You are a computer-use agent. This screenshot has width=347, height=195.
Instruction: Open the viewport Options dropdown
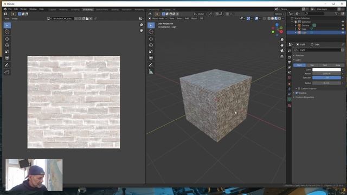279,14
